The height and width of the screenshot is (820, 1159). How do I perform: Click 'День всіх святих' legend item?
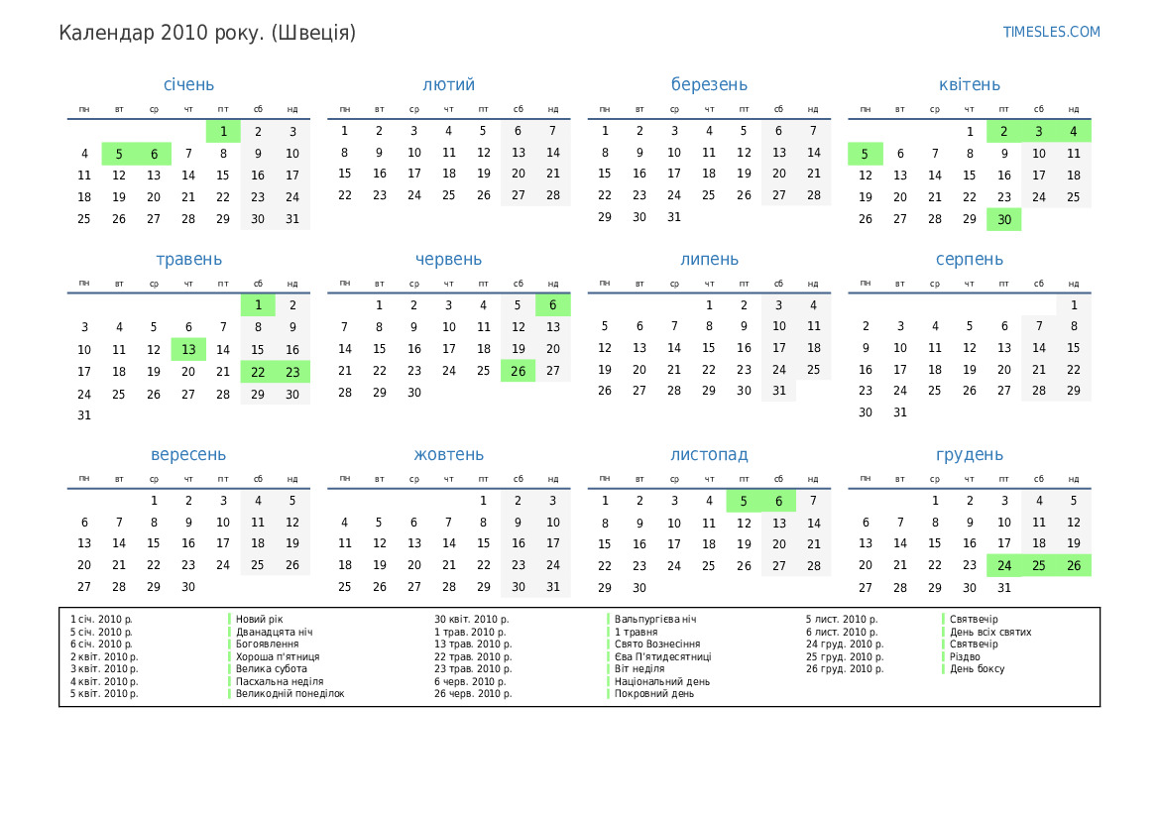[x=989, y=632]
